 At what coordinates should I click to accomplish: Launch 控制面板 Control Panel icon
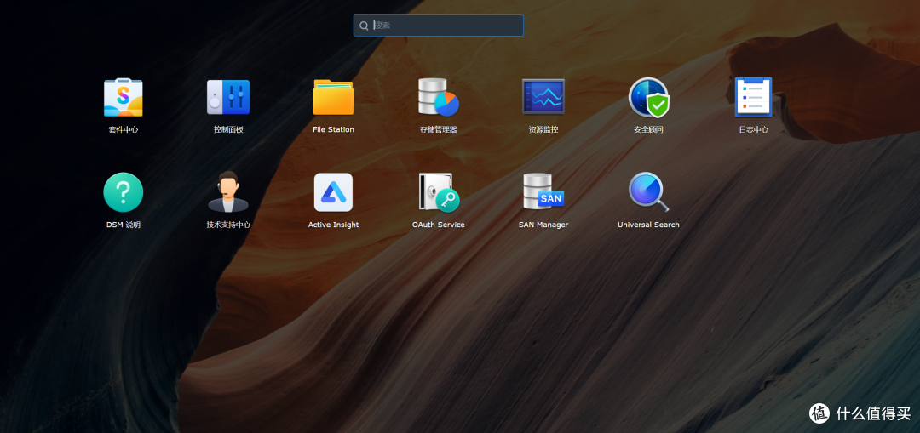coord(228,97)
